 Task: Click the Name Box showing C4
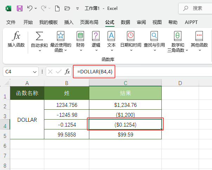point(21,72)
